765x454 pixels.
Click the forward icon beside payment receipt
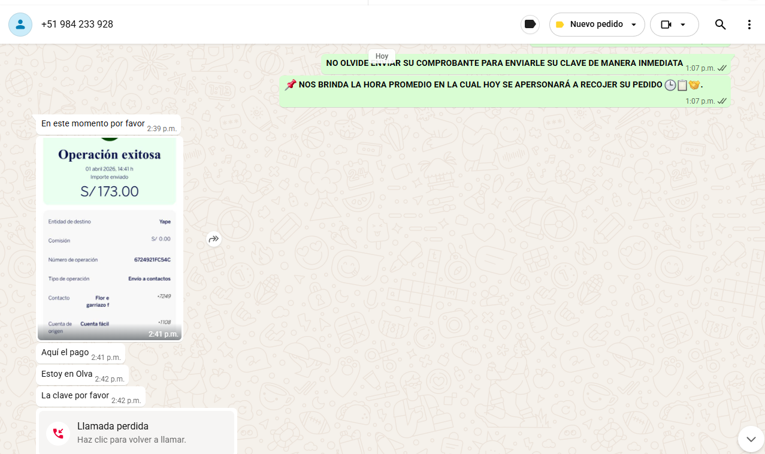pyautogui.click(x=214, y=240)
